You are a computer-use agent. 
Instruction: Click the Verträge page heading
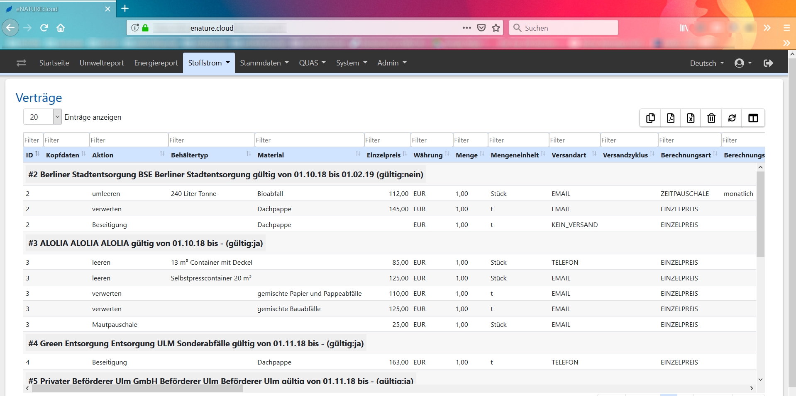[39, 98]
